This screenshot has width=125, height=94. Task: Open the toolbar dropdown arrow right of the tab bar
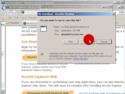pos(117,23)
